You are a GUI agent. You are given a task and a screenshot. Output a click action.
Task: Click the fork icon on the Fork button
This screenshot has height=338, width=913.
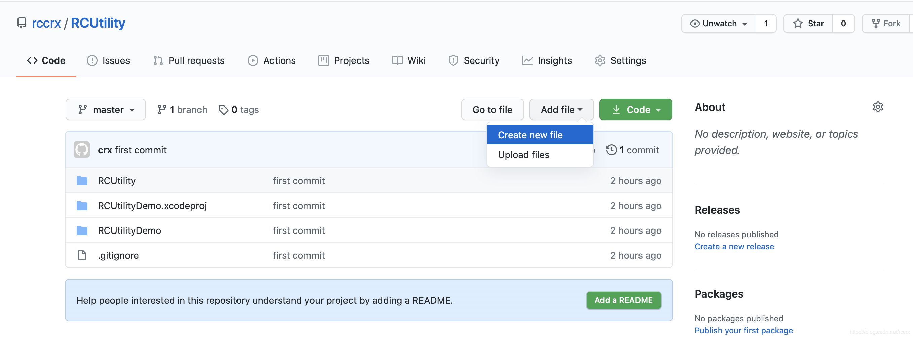tap(875, 24)
